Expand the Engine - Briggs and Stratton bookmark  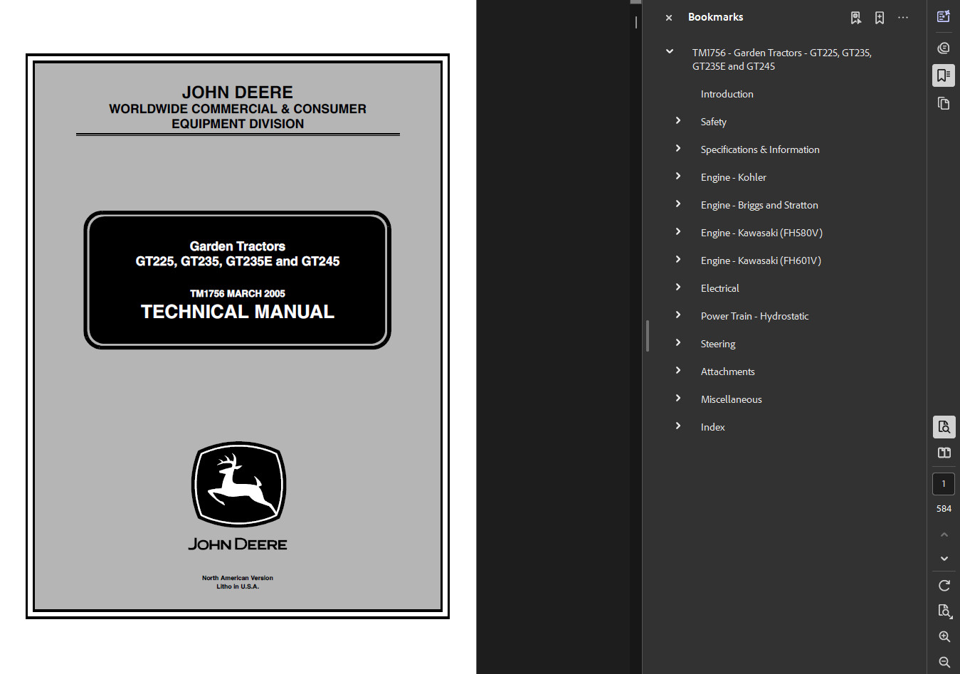(678, 204)
